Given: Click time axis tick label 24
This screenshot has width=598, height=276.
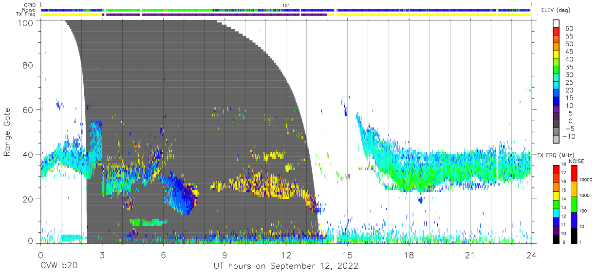Looking at the screenshot, I should click(531, 255).
